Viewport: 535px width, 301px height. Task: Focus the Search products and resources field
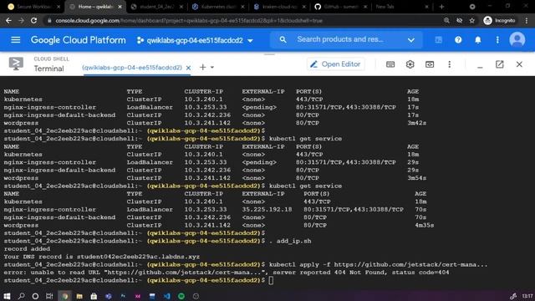coord(340,39)
